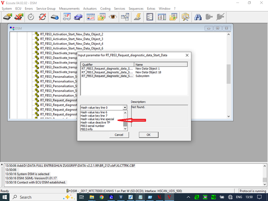Click the option list up scroll arrow
The height and width of the screenshot is (201, 268).
[x=125, y=113]
